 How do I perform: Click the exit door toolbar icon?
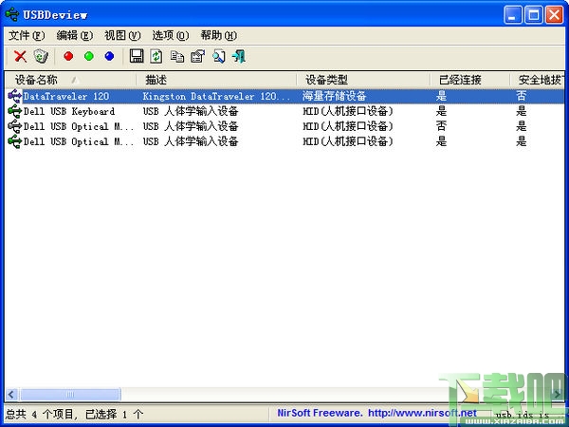pos(239,56)
